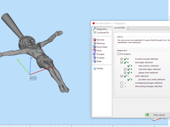Go to the Stitching page label

101,43
